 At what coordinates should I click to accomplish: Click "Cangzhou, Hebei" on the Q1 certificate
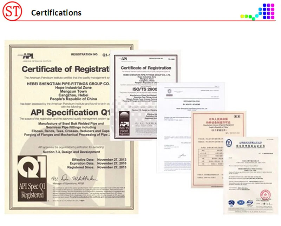tap(73, 95)
